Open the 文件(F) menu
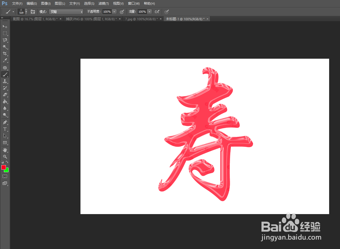Viewport: 340px width, 249px height. 17,4
